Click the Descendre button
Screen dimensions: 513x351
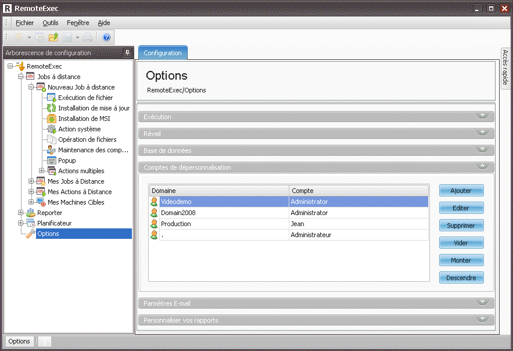click(x=461, y=277)
